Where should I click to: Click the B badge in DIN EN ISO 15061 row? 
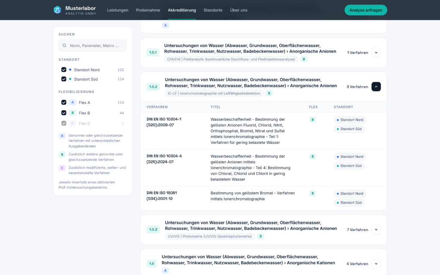pos(313,193)
